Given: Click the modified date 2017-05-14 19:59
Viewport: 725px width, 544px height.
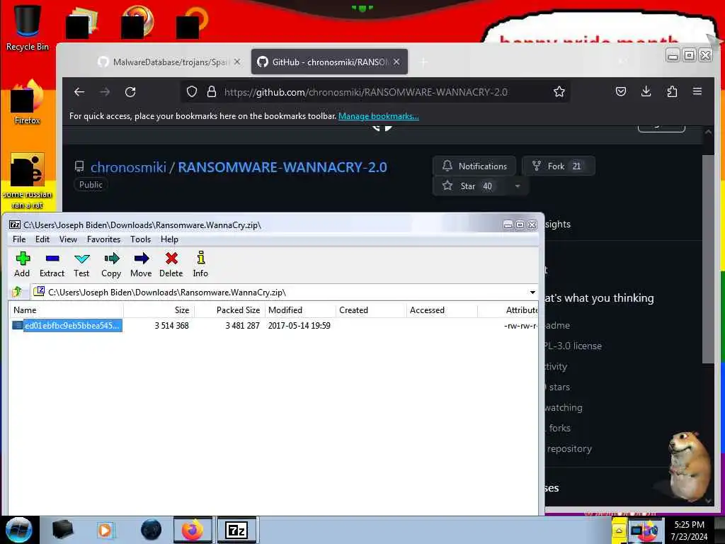Looking at the screenshot, I should coord(299,326).
